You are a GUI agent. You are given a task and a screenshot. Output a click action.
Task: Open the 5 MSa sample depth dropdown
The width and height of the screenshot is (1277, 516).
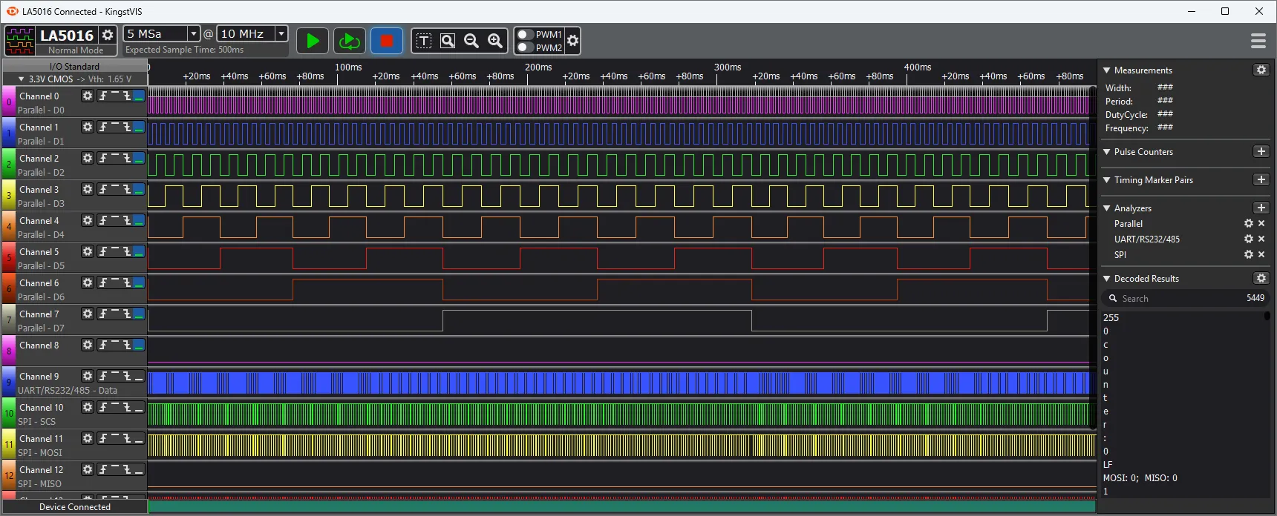(193, 33)
